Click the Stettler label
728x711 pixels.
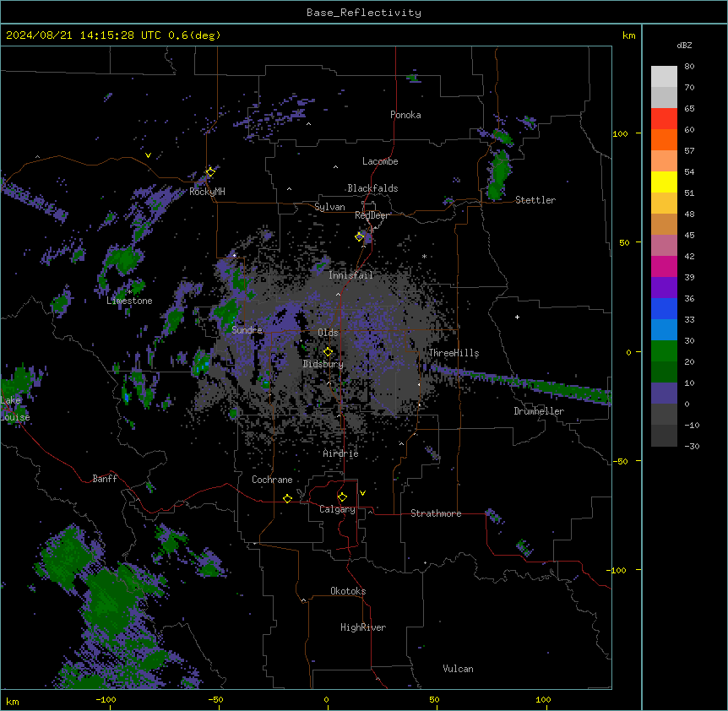pos(535,200)
